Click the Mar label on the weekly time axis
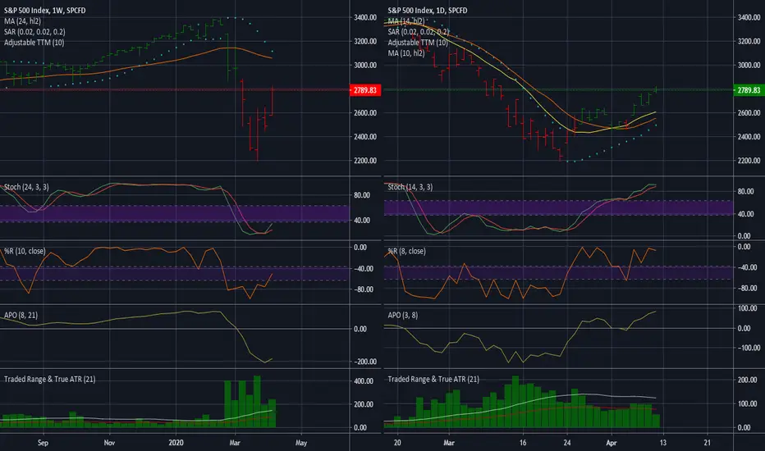The height and width of the screenshot is (451, 765). point(235,443)
